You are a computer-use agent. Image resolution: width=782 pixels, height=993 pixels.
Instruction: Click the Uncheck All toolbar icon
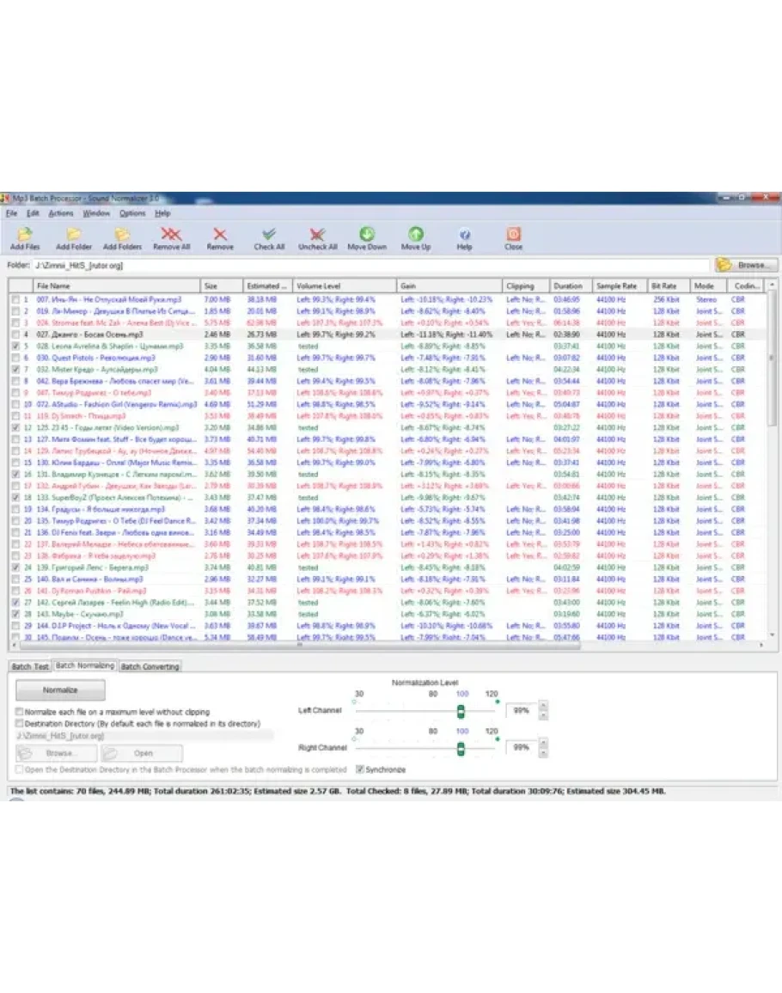coord(317,238)
